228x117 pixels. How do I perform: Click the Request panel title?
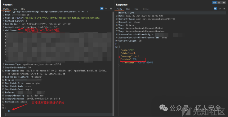click(7, 5)
